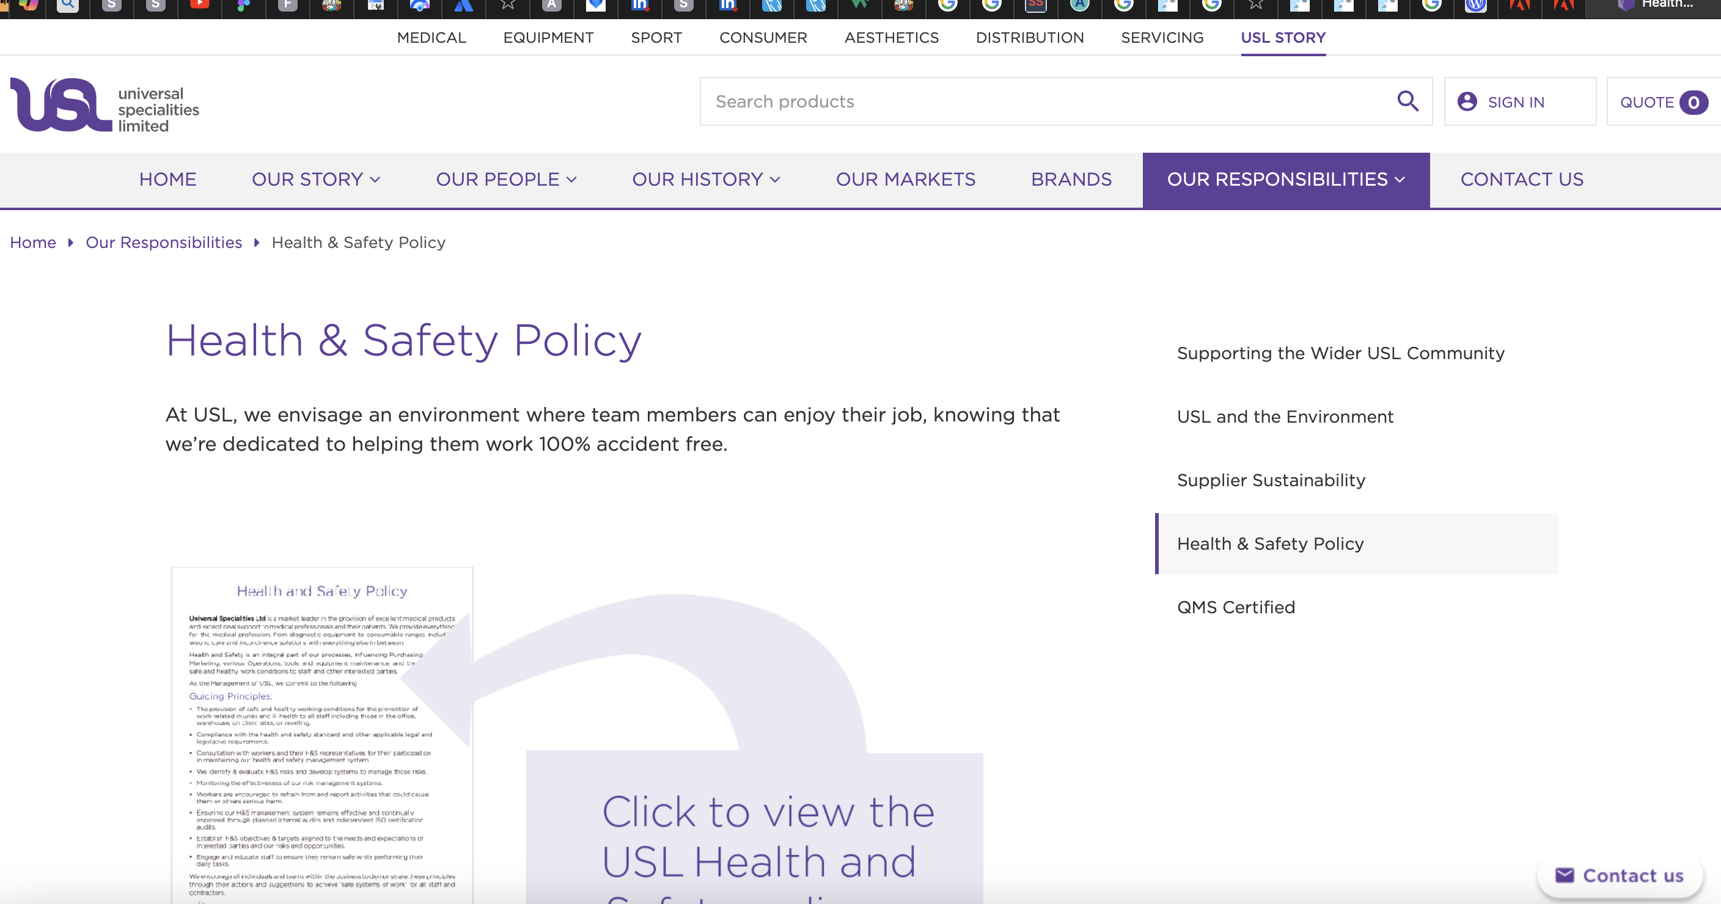Click the USL logo

tap(105, 105)
